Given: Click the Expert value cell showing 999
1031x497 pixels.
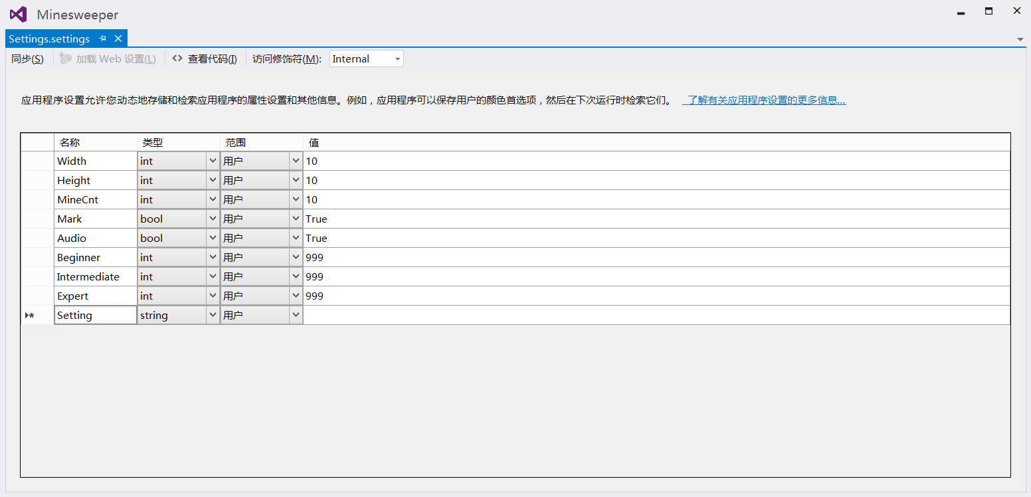Looking at the screenshot, I should click(656, 296).
